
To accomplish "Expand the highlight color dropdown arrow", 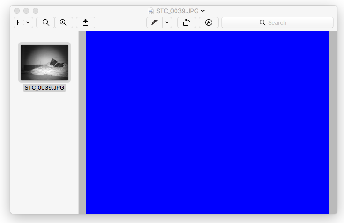I will click(167, 22).
